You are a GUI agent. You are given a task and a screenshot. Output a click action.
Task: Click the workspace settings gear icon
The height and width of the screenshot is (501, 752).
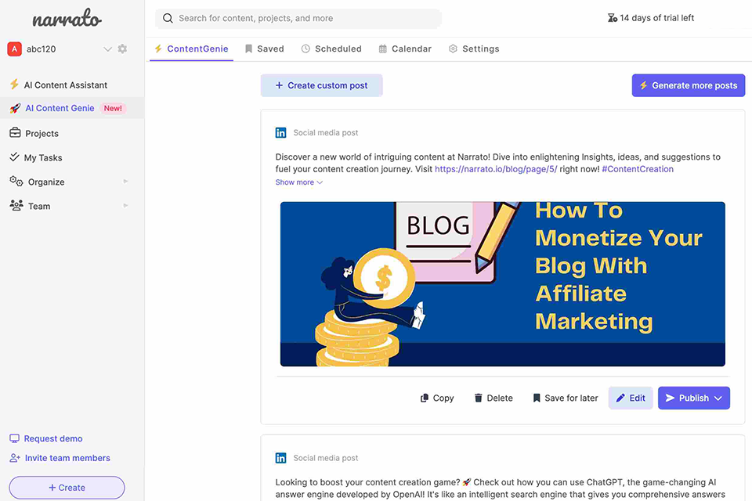click(122, 49)
